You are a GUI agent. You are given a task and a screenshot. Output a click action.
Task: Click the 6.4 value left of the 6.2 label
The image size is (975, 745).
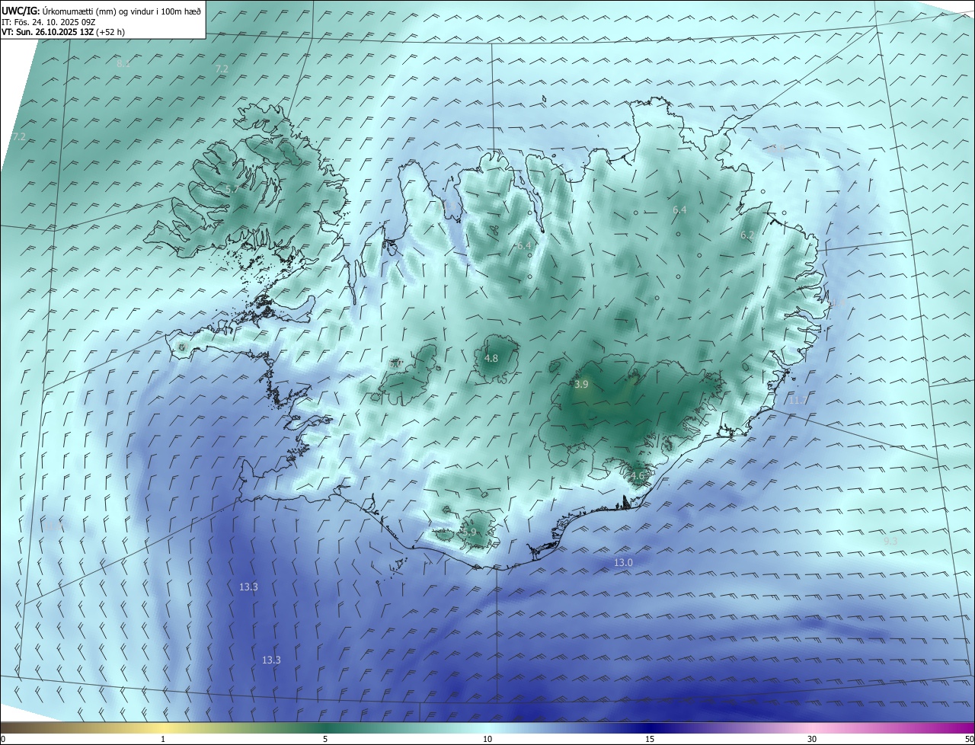click(679, 209)
